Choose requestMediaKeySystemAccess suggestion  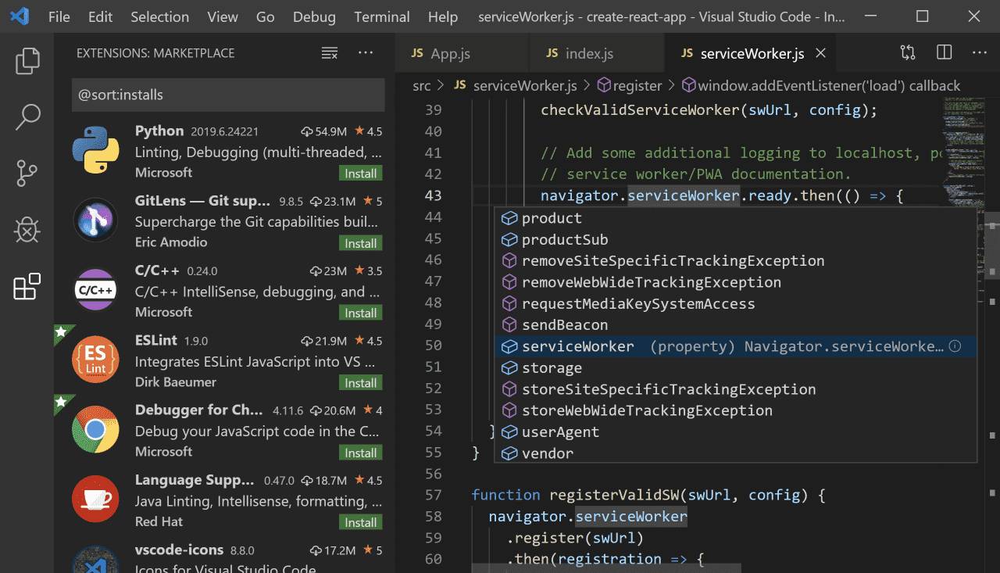[735, 303]
